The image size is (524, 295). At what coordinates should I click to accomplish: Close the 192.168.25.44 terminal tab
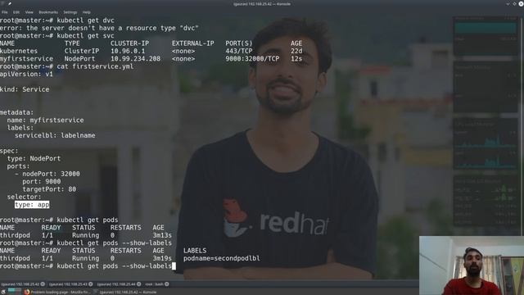click(138, 284)
